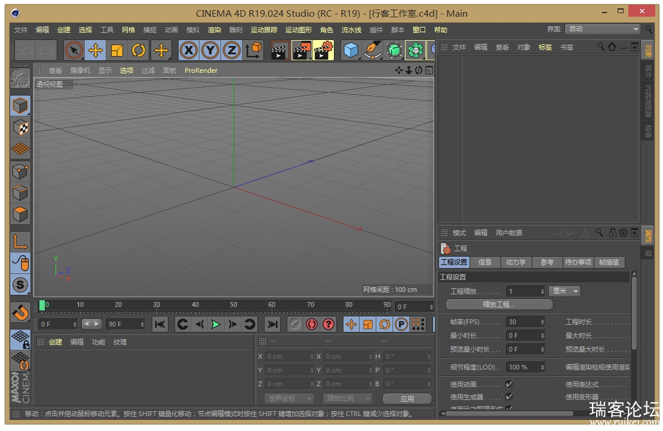The image size is (663, 431).
Task: Expand the 世界坐标 dropdown
Action: pos(289,398)
